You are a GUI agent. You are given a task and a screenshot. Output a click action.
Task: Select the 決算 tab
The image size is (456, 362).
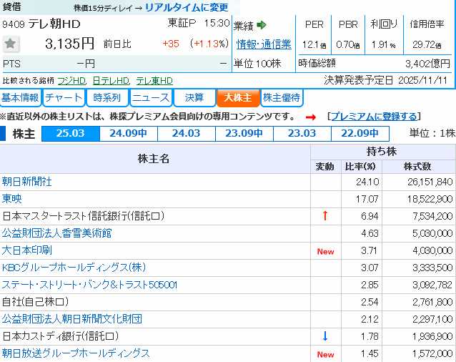click(194, 98)
